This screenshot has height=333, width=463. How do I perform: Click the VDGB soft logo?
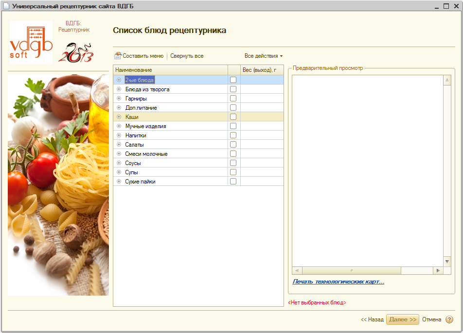(31, 42)
